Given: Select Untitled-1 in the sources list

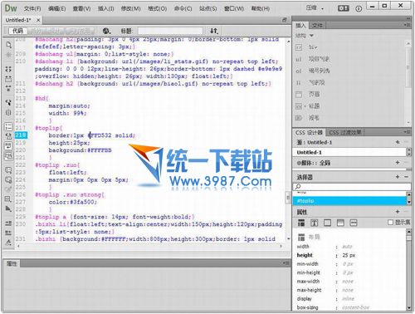Looking at the screenshot, I should pos(349,152).
